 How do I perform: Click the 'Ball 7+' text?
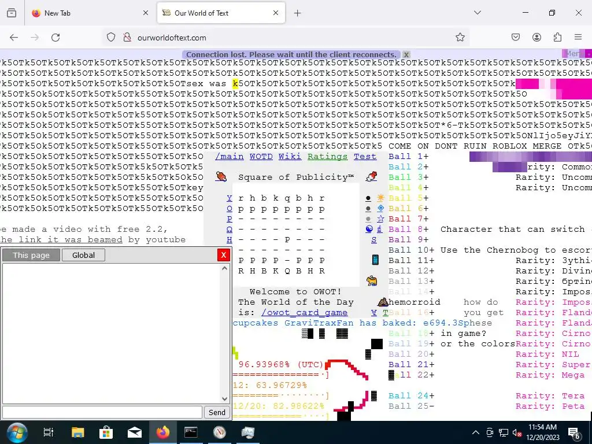(x=409, y=219)
